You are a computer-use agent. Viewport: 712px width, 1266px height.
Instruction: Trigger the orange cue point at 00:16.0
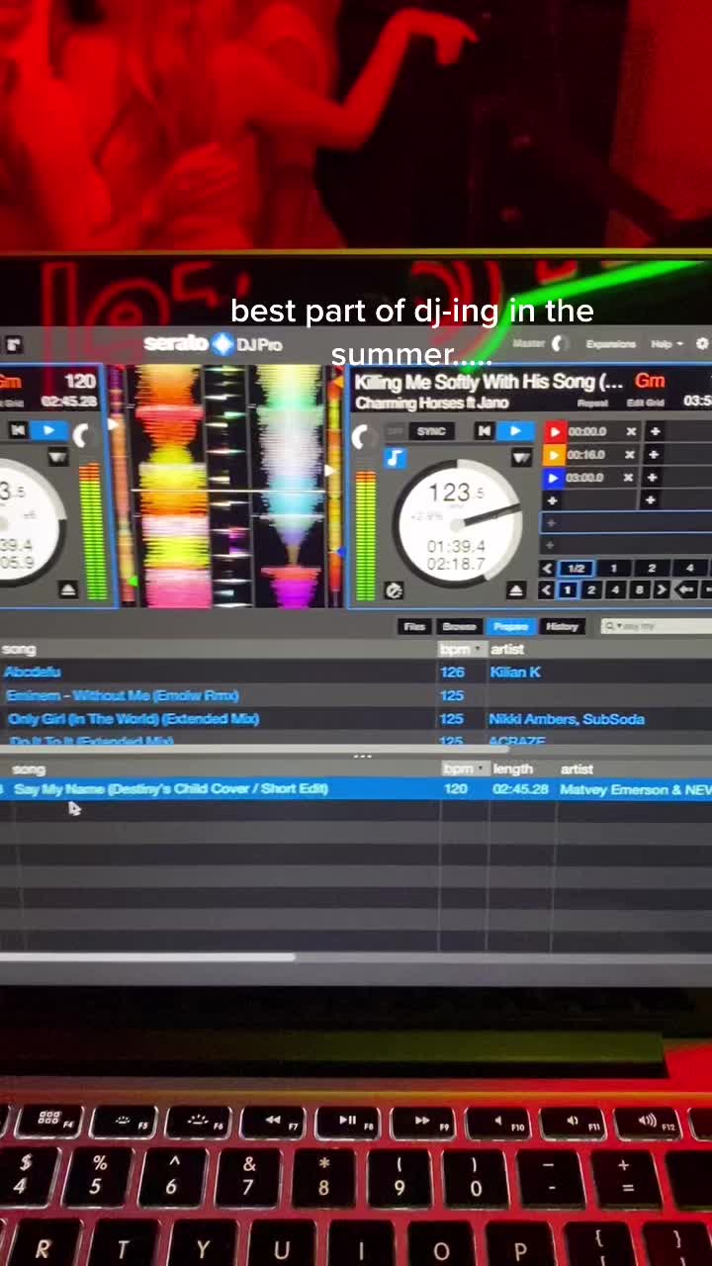point(555,455)
